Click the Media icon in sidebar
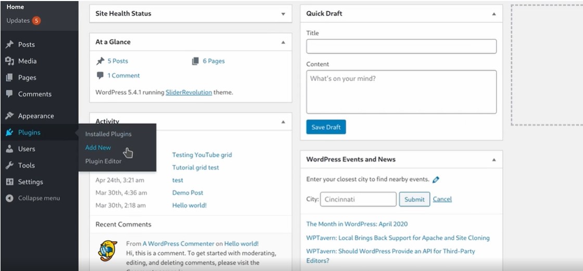Screen dimensions: 583x271 click(x=10, y=61)
